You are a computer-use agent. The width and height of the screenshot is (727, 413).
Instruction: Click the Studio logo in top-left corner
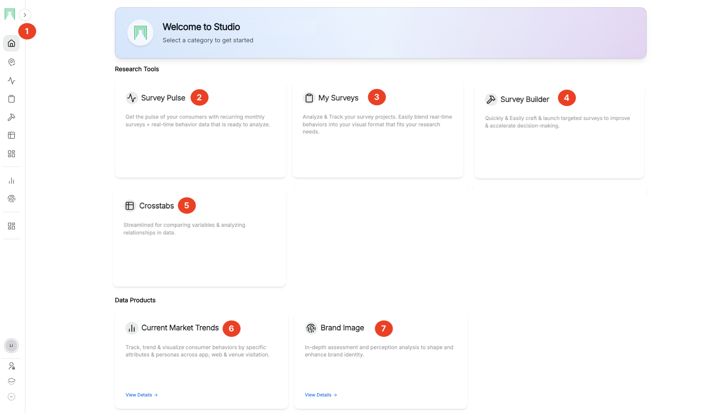(x=10, y=14)
